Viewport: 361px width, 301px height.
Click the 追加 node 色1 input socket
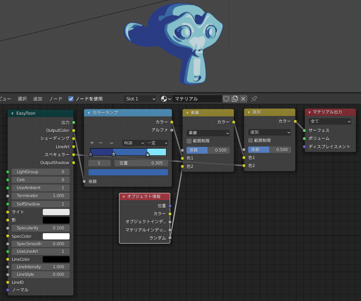point(244,157)
